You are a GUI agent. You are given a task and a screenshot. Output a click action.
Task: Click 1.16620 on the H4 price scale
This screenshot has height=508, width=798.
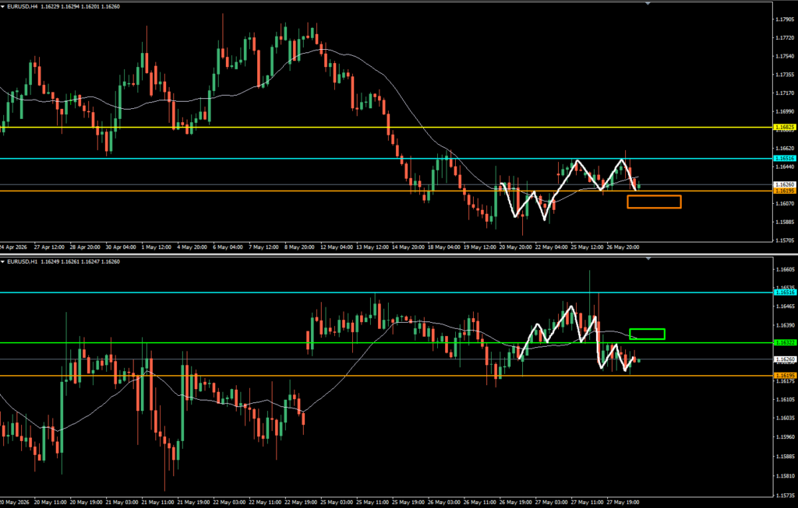(784, 149)
